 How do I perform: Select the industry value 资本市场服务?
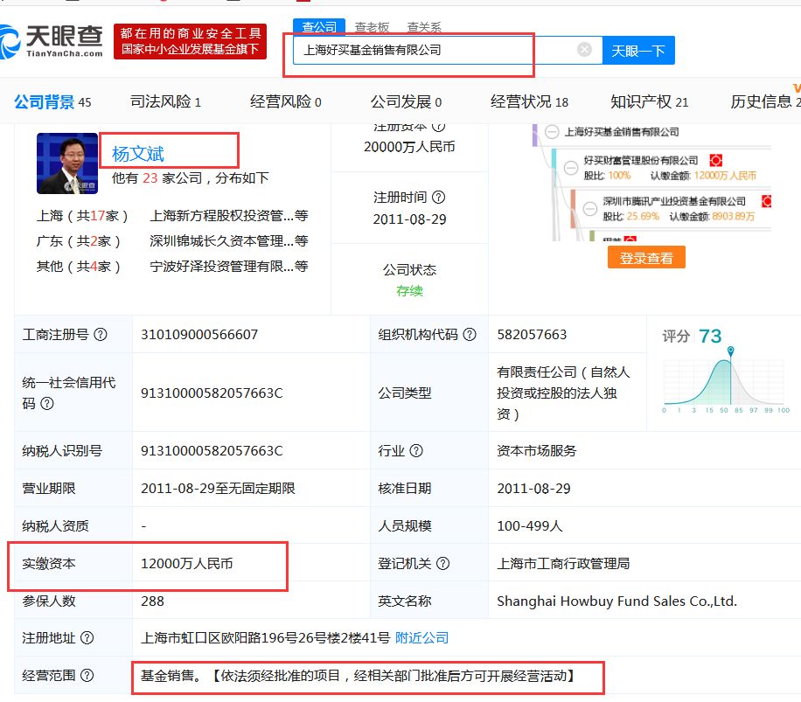click(536, 451)
